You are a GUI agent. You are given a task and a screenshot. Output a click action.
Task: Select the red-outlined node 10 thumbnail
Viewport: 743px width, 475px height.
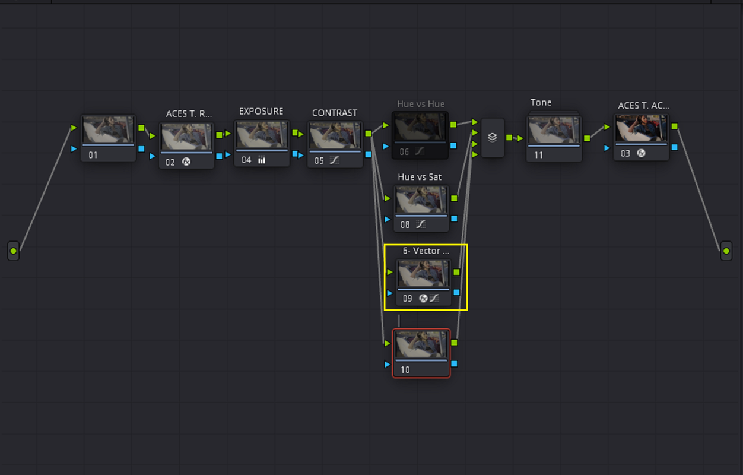click(x=421, y=345)
